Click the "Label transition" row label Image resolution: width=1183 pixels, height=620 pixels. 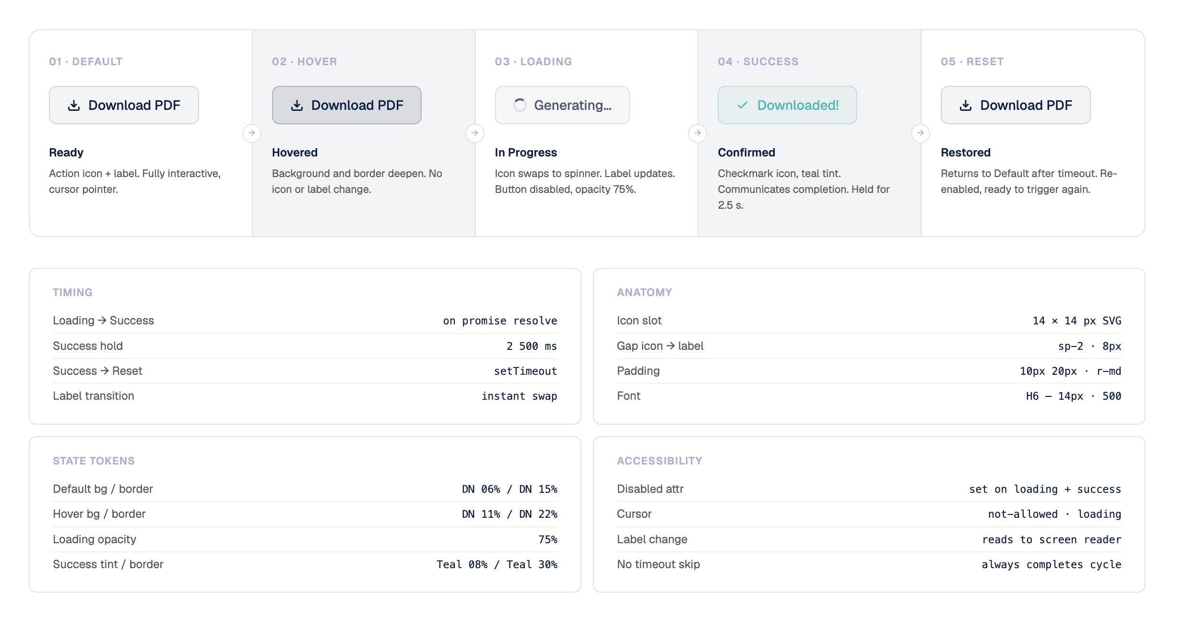pyautogui.click(x=94, y=396)
